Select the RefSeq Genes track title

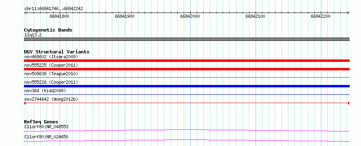pyautogui.click(x=41, y=122)
